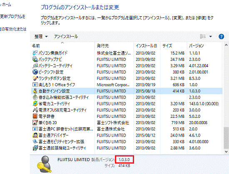Click the Microsoft Corpor... publisher cell
This screenshot has width=229, height=174.
pyautogui.click(x=113, y=85)
